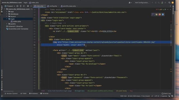Image resolution: width=179 pixels, height=100 pixels.
Task: Toggle the Database side tool window tab
Action: (x=173, y=10)
